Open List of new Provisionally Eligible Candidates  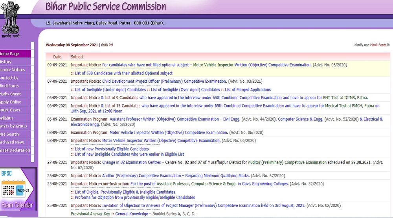click(112, 149)
